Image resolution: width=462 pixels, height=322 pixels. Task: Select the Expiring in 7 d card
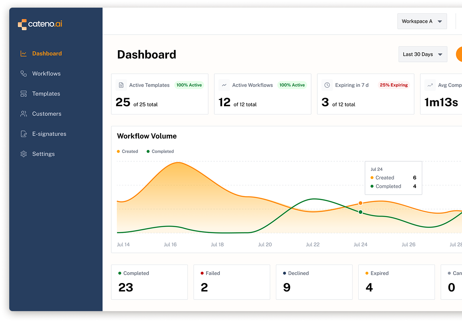365,94
